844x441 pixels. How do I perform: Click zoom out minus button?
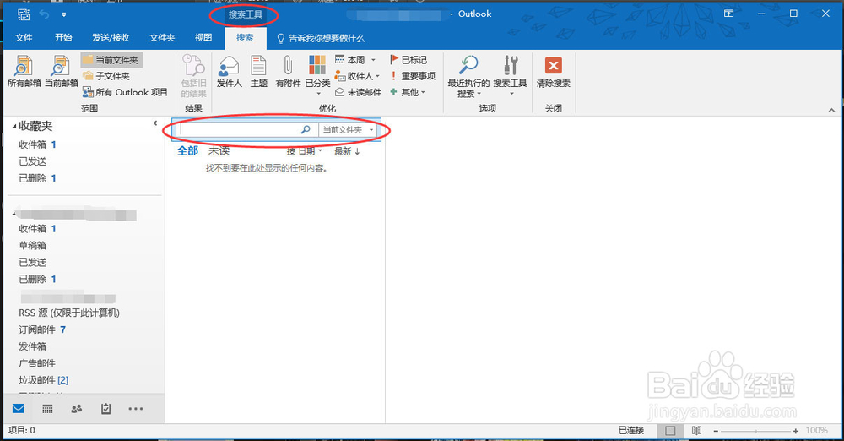pyautogui.click(x=716, y=431)
